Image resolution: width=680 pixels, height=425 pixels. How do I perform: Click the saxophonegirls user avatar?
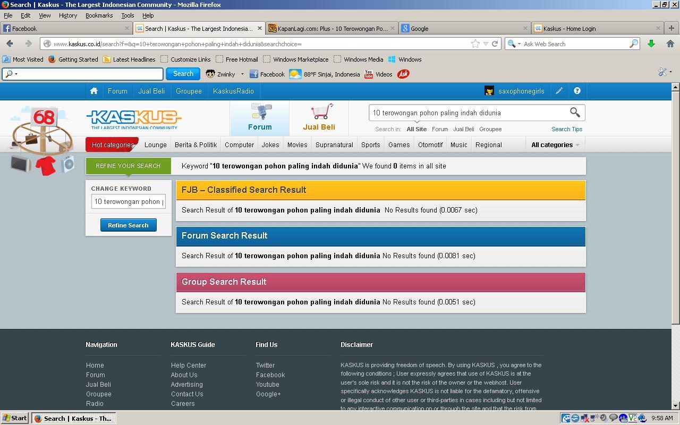[489, 91]
